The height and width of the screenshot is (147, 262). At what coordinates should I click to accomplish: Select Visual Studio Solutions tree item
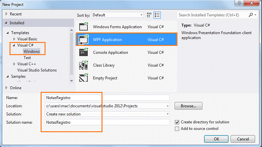pos(37,70)
